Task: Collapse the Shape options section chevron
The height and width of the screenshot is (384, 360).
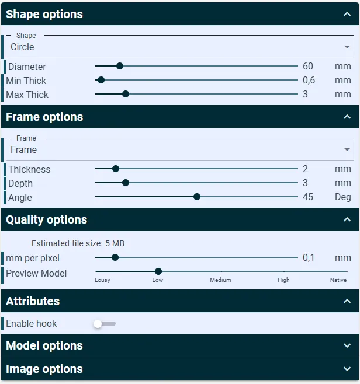Action: click(x=347, y=14)
